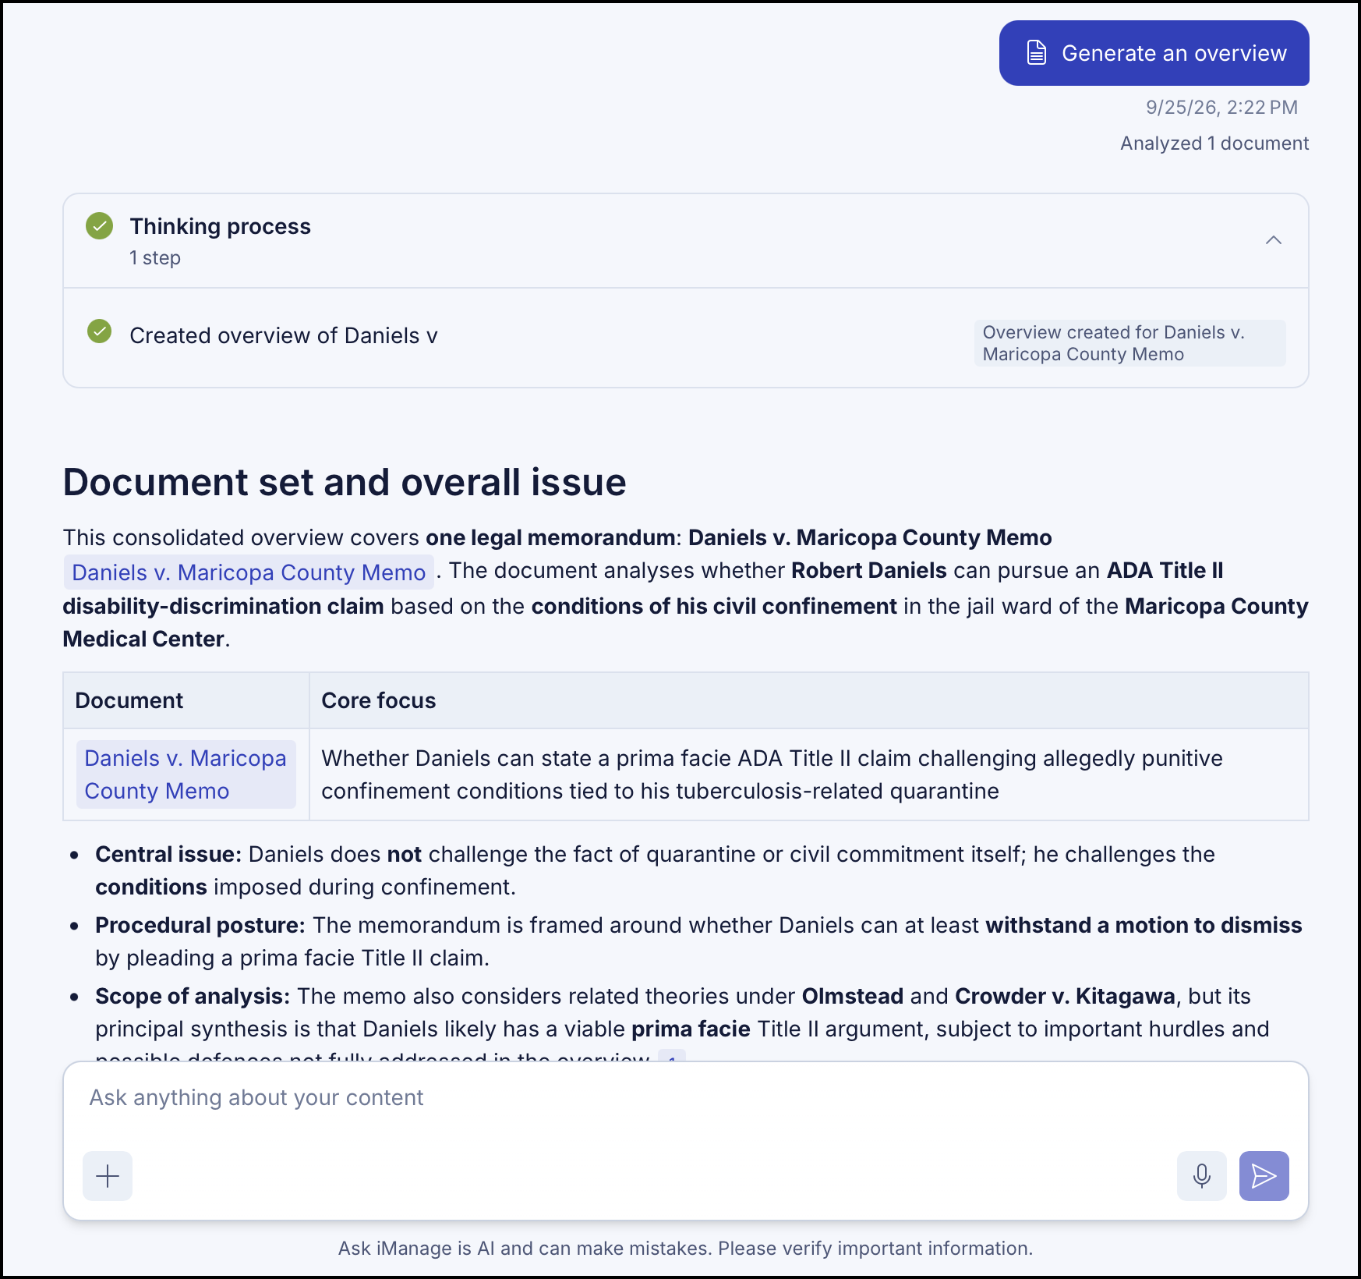
Task: Open the Daniels v. Maricopa County Memo link in the table
Action: (x=186, y=774)
